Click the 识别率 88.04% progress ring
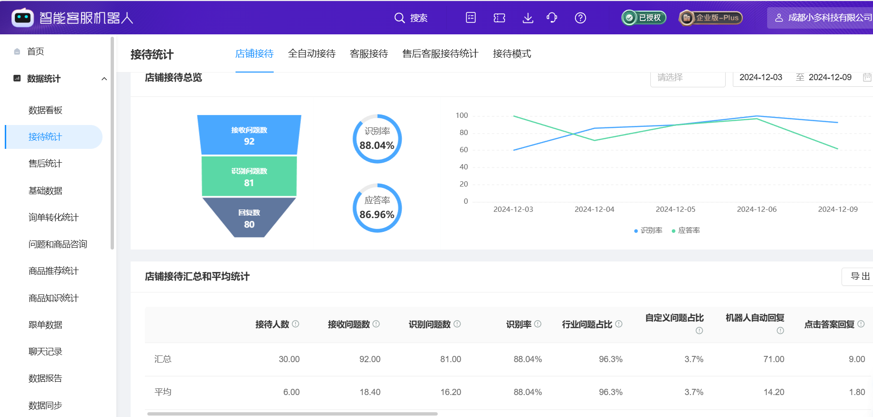Screen dimensions: 873x417 click(x=377, y=139)
